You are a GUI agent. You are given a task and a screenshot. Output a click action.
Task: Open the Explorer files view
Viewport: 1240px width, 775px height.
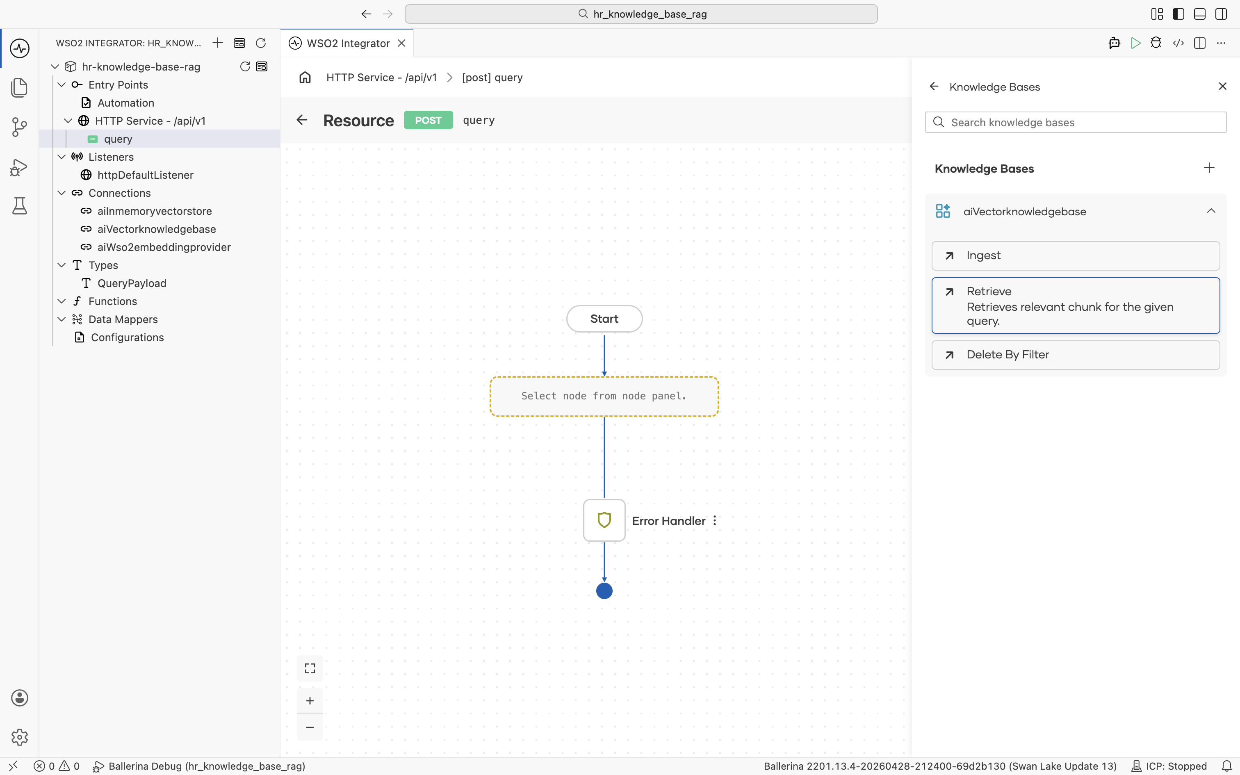click(x=19, y=88)
